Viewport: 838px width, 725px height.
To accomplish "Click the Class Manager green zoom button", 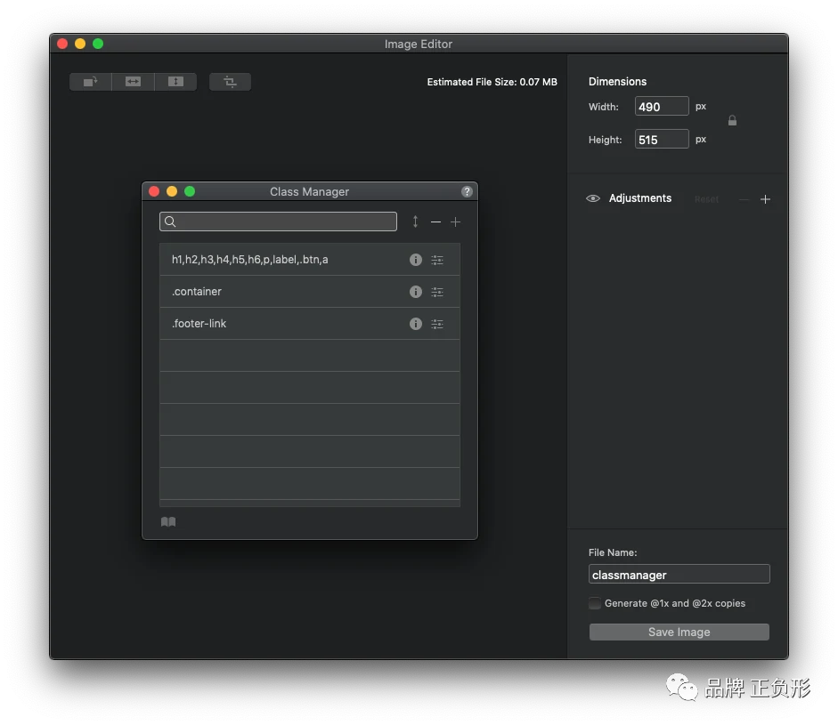I will pos(190,191).
